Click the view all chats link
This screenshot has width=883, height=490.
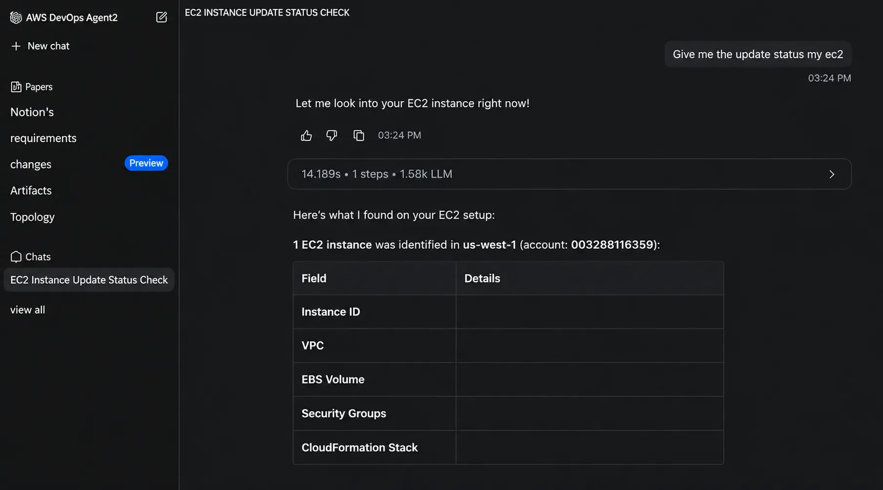pyautogui.click(x=27, y=310)
